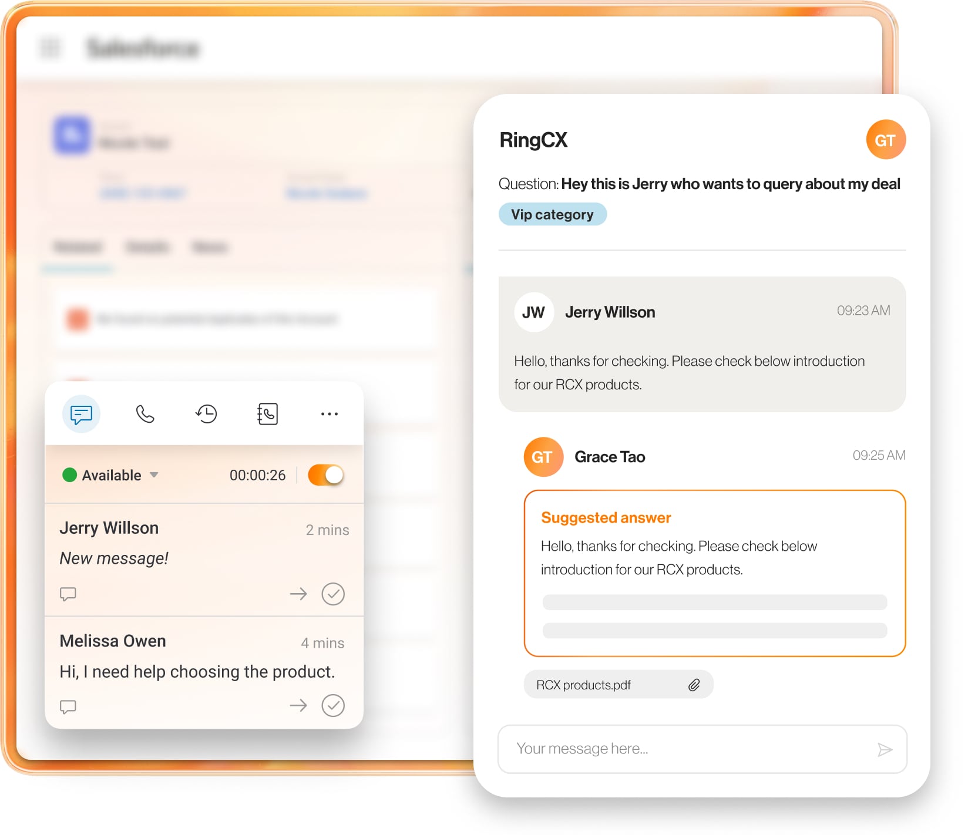Open Salesforce app launcher grid
The image size is (968, 835).
click(51, 48)
